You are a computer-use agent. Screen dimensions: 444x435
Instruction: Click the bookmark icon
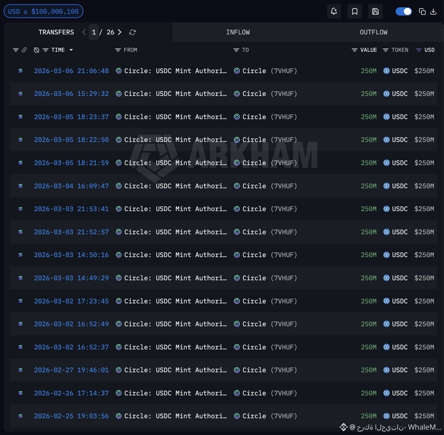pyautogui.click(x=355, y=12)
